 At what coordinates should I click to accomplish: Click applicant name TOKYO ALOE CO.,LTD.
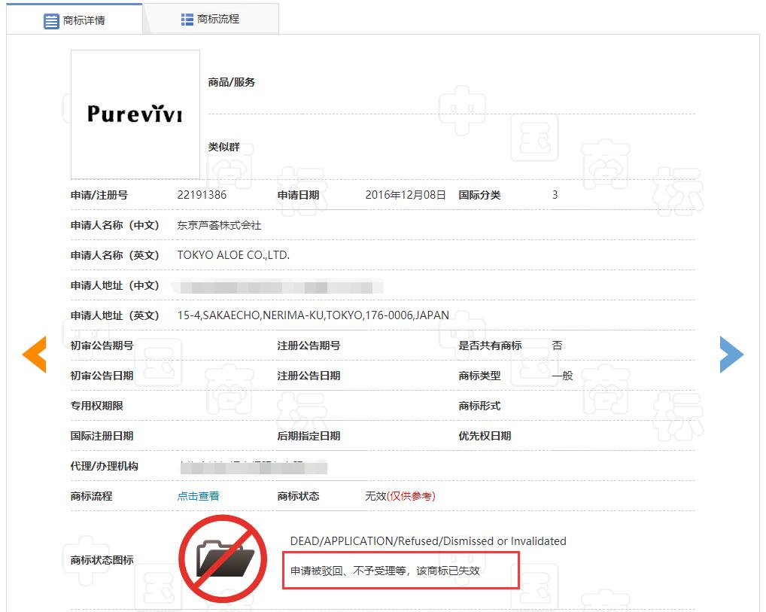pos(233,255)
